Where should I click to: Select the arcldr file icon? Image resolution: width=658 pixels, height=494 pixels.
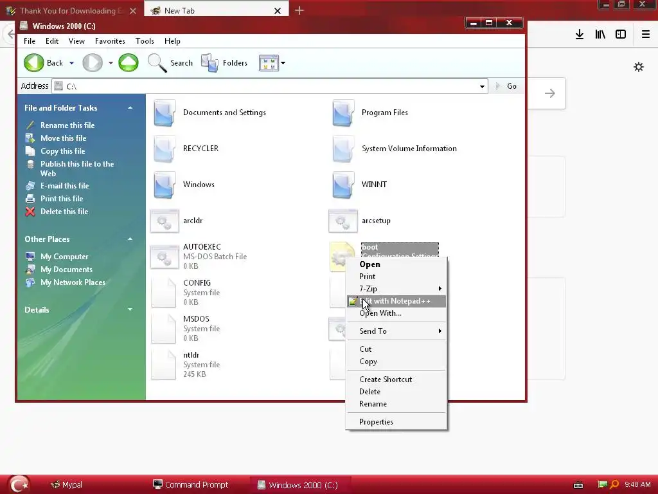[x=164, y=221]
